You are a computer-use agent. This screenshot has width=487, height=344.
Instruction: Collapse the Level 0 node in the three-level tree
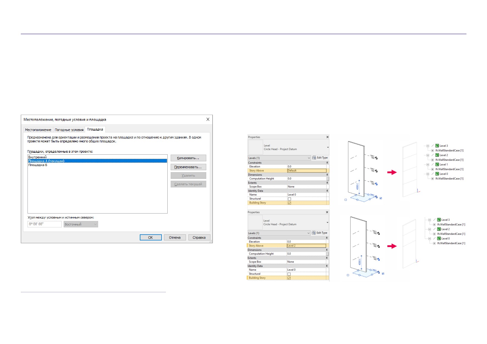point(430,239)
